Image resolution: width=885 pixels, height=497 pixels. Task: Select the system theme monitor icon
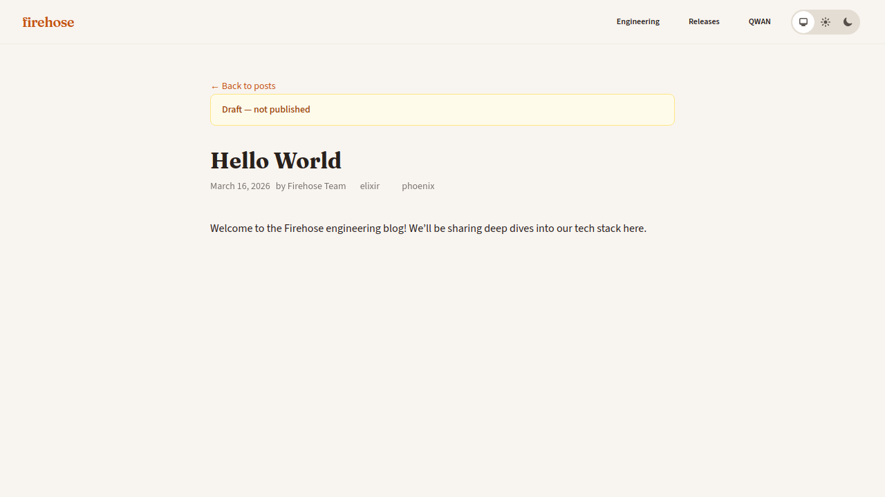[803, 21]
